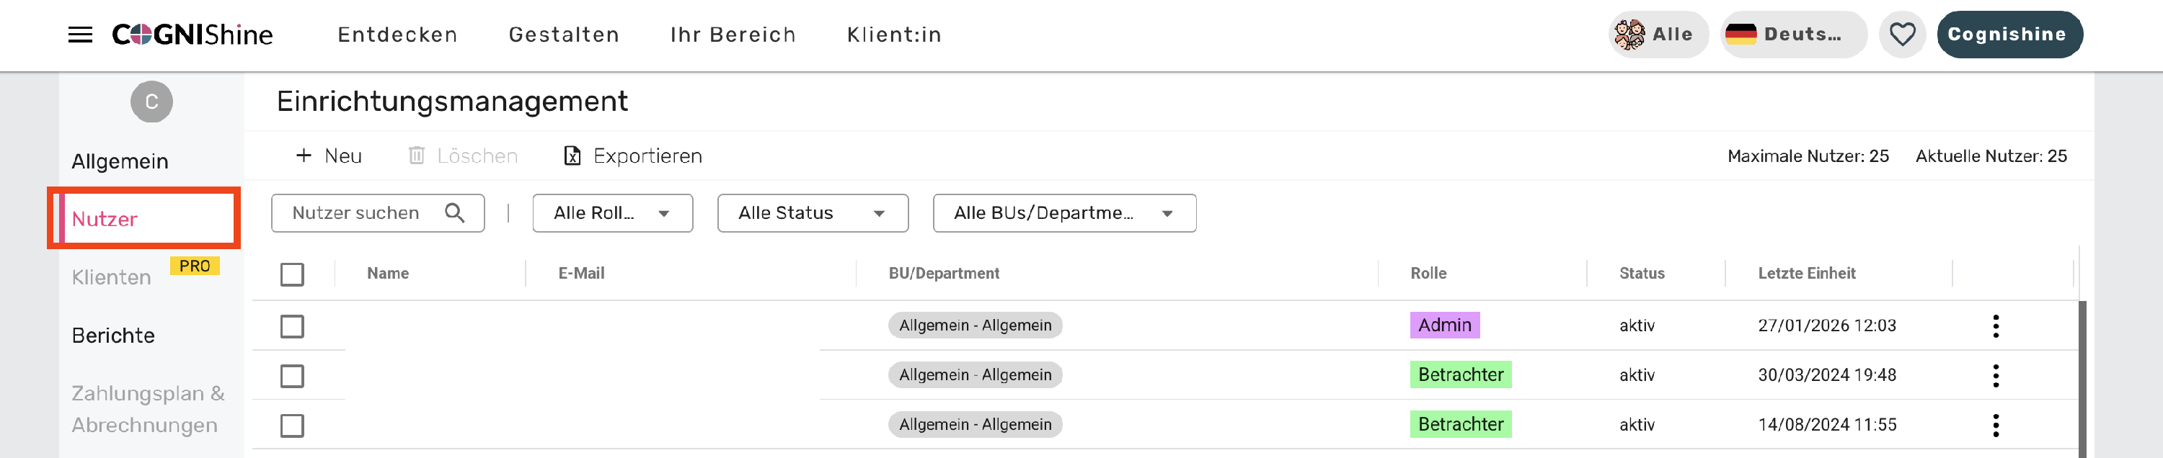Check the Admin user row checkbox
This screenshot has height=458, width=2163.
click(292, 325)
